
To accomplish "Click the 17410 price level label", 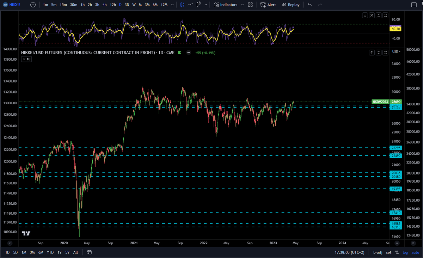I will pyautogui.click(x=396, y=213).
